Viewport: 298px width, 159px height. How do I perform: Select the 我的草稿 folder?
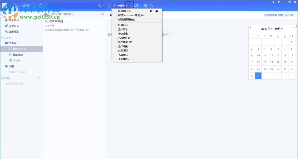coord(16,55)
